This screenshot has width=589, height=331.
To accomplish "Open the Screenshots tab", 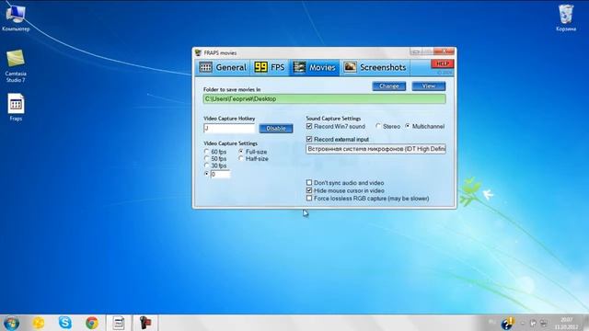I will [375, 67].
